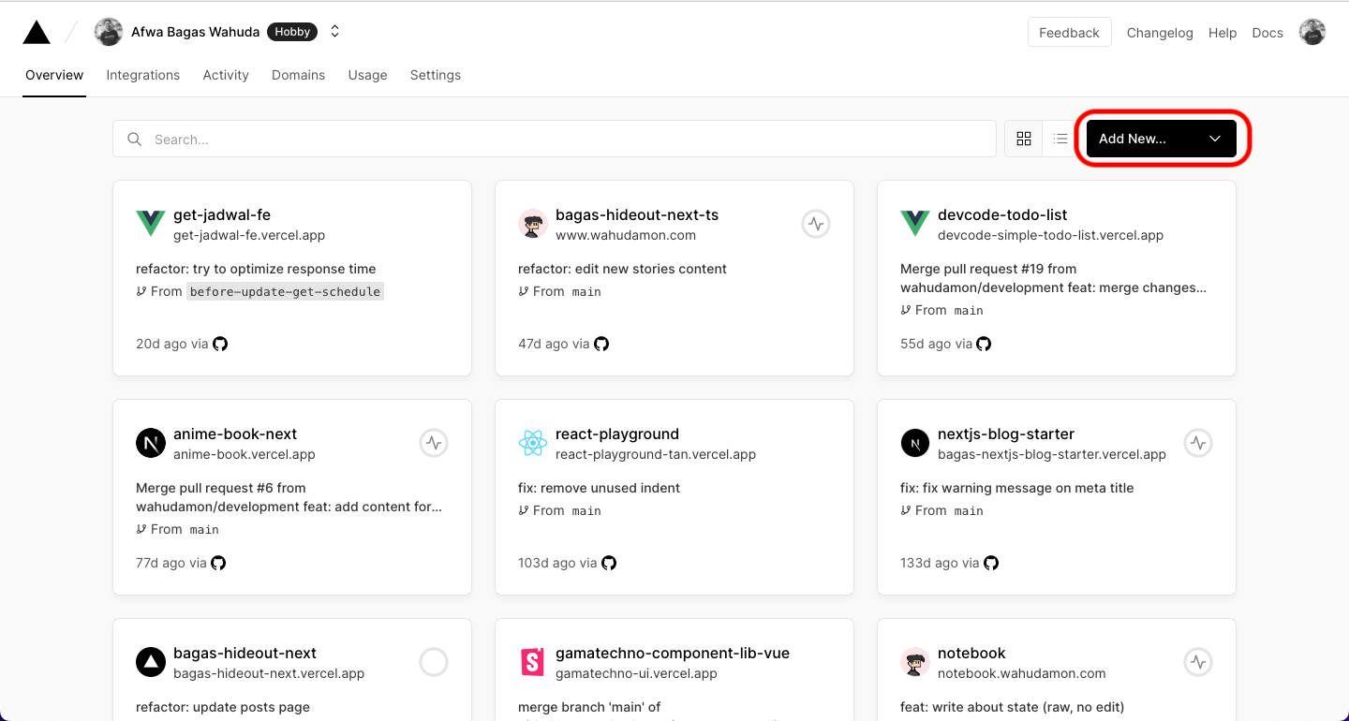Open analytics pulse icon on notebook card
Screen dimensions: 1349x721
pos(1198,662)
